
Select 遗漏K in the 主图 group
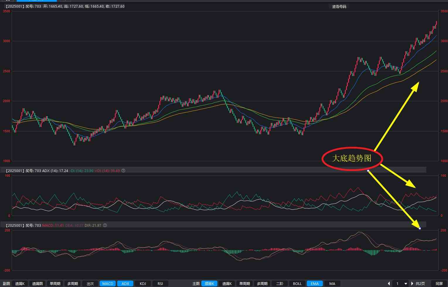click(x=227, y=283)
